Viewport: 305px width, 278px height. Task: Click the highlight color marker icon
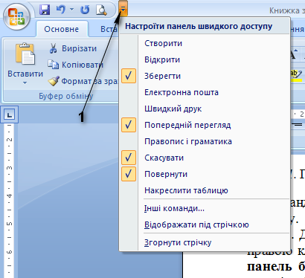tap(296, 75)
